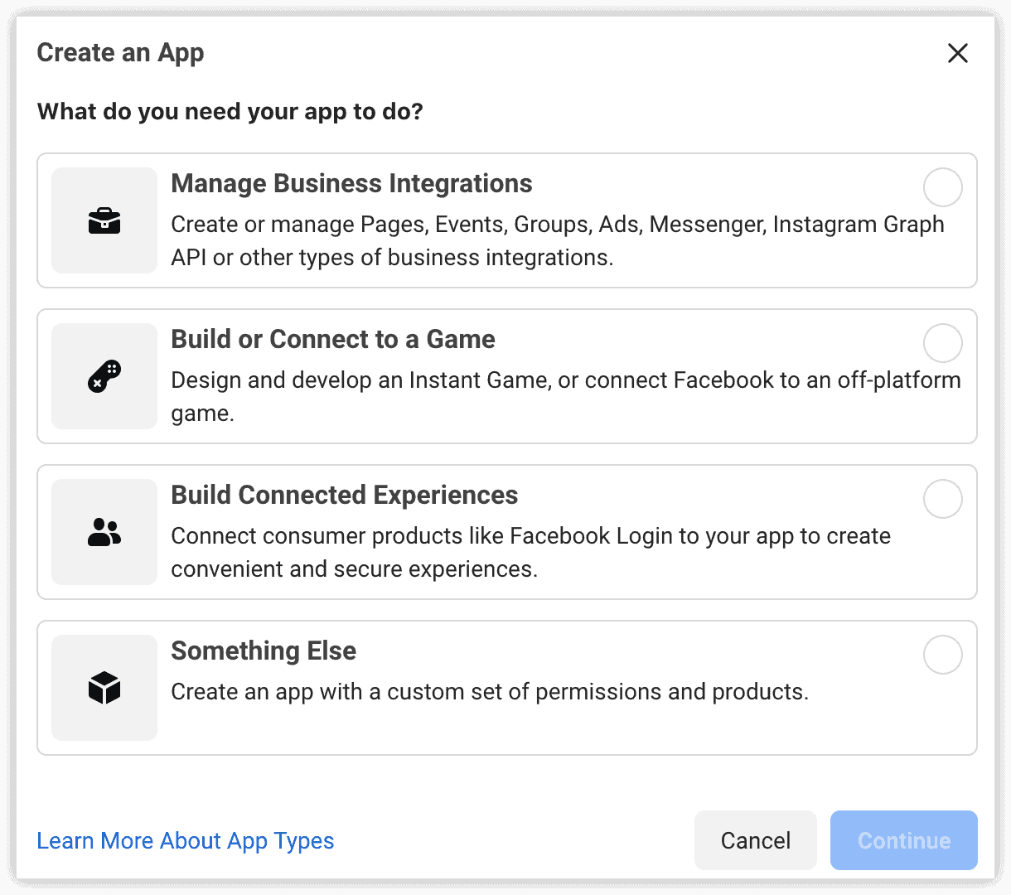Image resolution: width=1011 pixels, height=895 pixels.
Task: Click the custom permissions and products description
Action: pyautogui.click(x=490, y=692)
